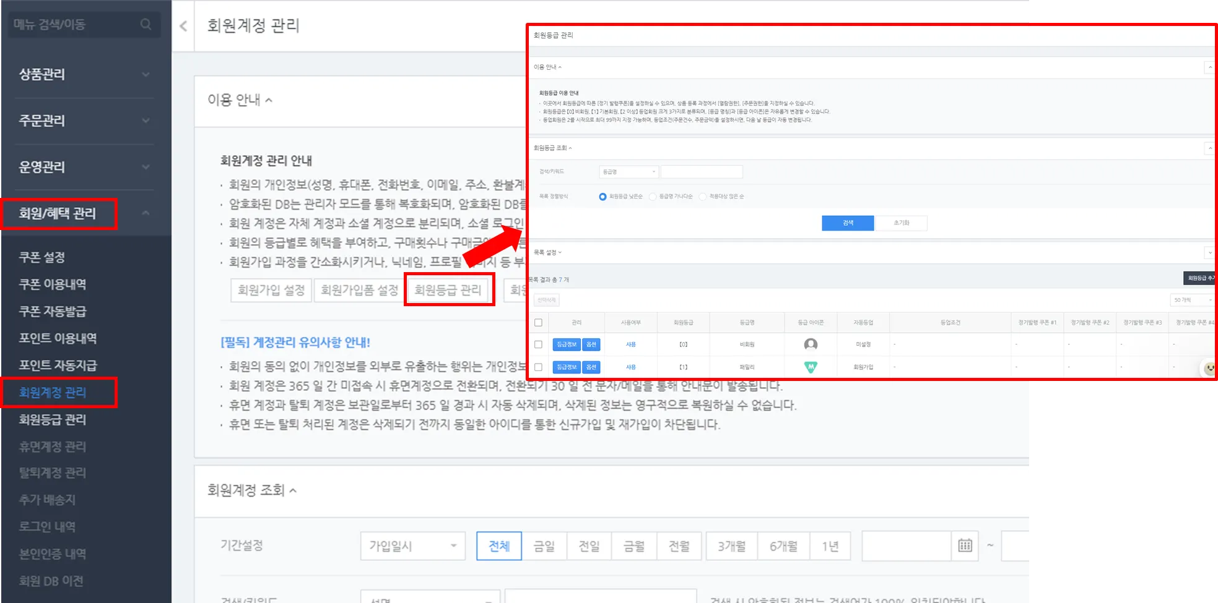Open 회원 DB 이전 in the sidebar
This screenshot has height=603, width=1218.
(x=51, y=581)
